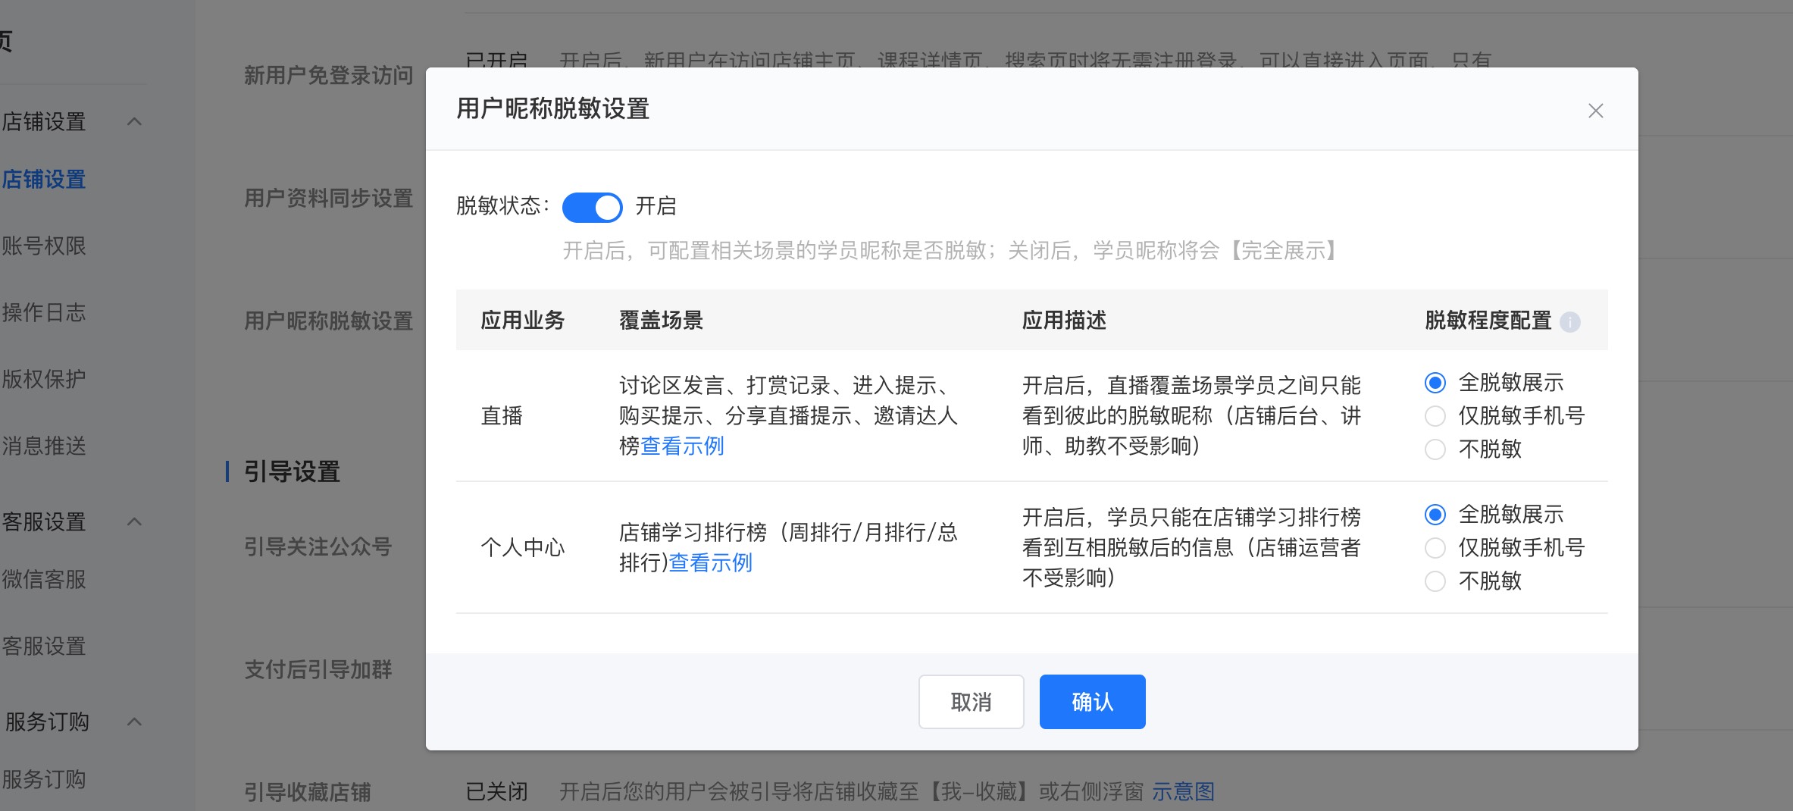
Task: Confirm with the 确认 button
Action: 1092,702
